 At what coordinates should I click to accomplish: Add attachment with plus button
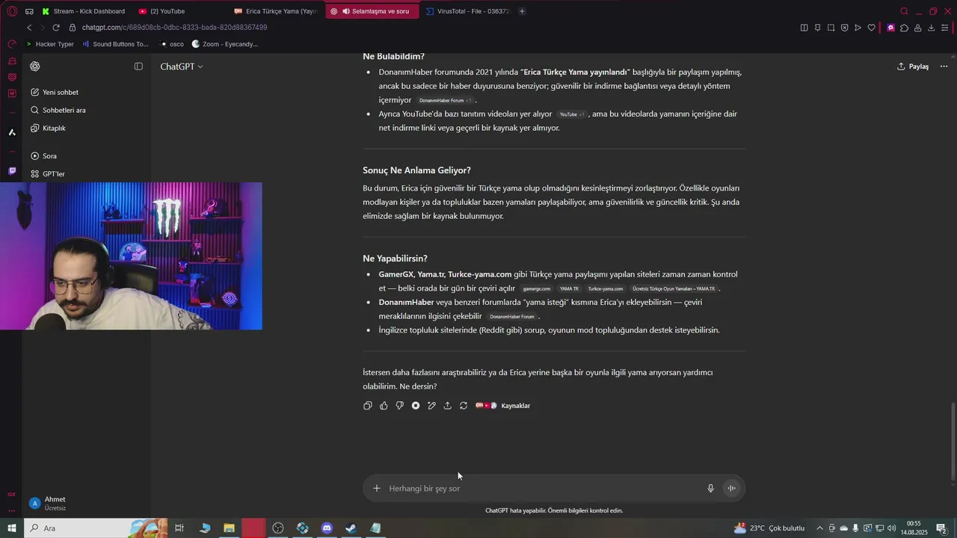pos(377,489)
